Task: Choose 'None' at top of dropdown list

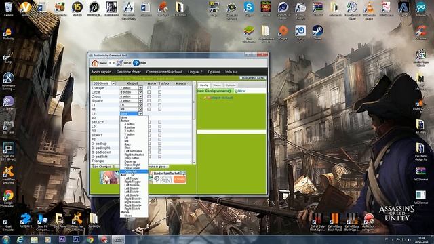Action: pos(124,117)
